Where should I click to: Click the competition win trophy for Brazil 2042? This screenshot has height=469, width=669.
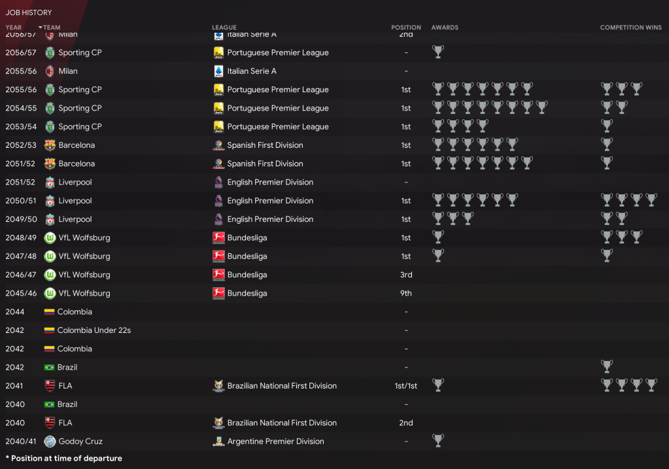[x=607, y=366]
